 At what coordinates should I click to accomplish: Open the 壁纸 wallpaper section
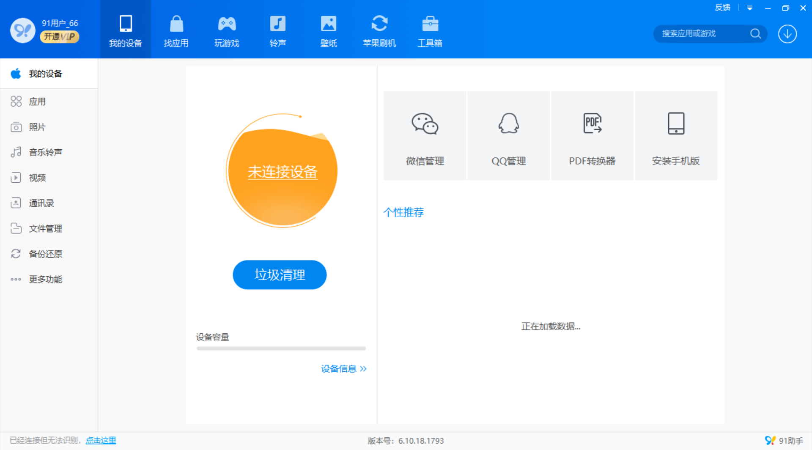point(329,30)
